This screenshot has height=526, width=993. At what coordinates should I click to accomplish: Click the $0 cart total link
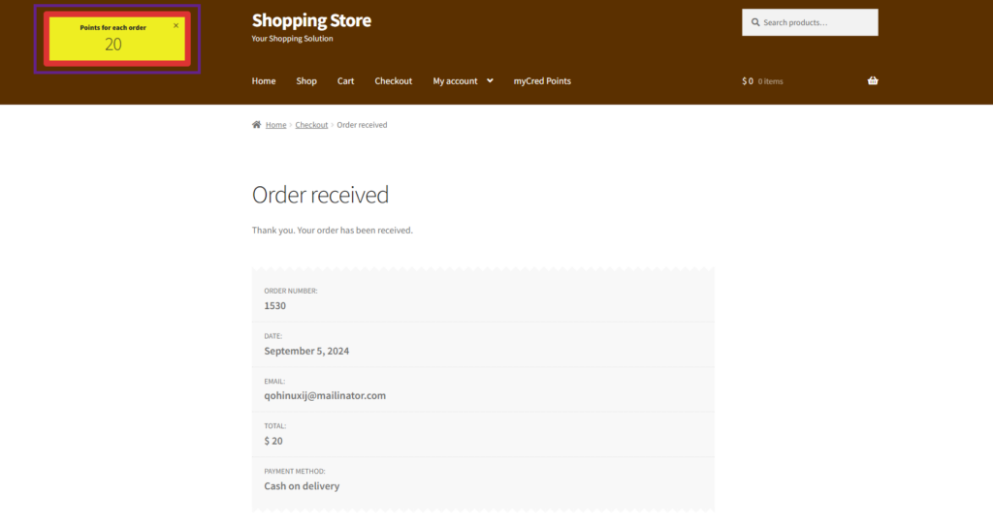click(x=748, y=81)
